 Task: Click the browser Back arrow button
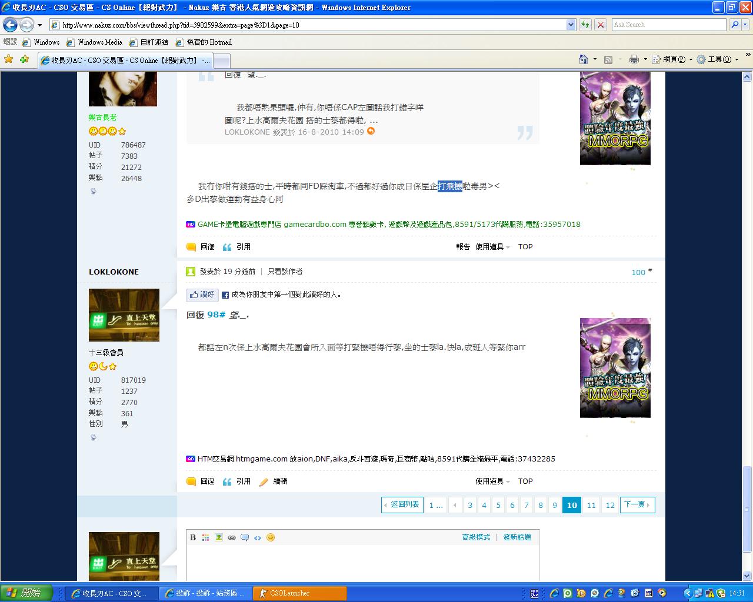[x=10, y=25]
